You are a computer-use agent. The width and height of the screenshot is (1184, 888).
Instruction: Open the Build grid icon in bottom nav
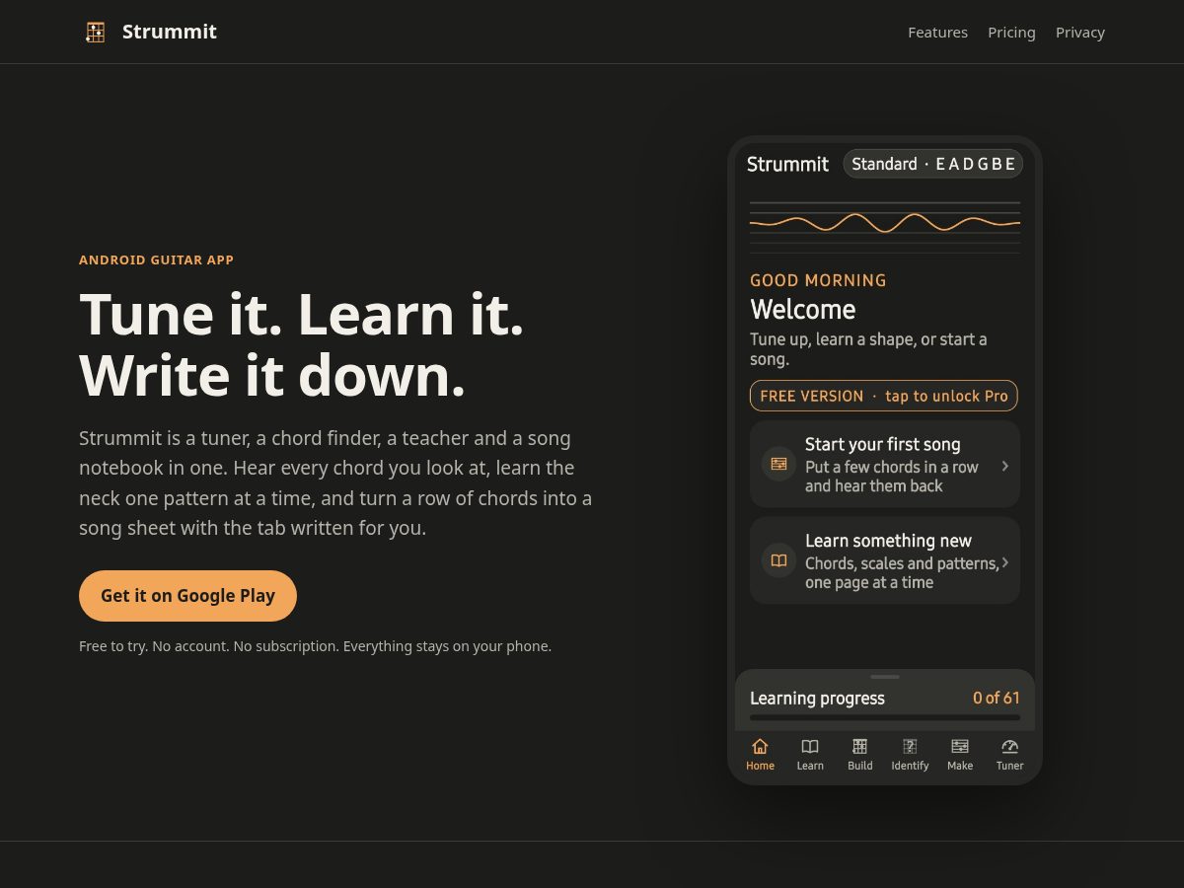(860, 747)
